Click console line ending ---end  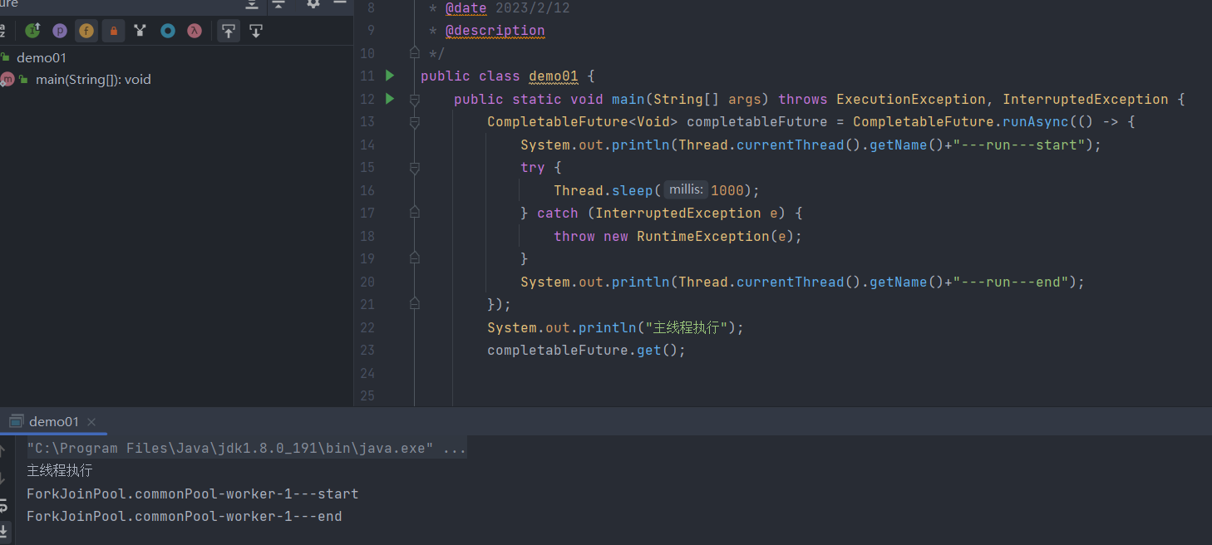pyautogui.click(x=185, y=517)
